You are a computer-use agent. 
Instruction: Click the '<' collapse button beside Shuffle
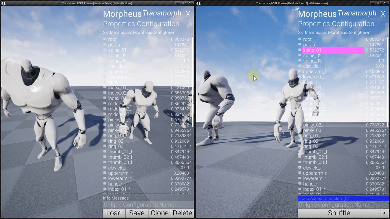[385, 213]
